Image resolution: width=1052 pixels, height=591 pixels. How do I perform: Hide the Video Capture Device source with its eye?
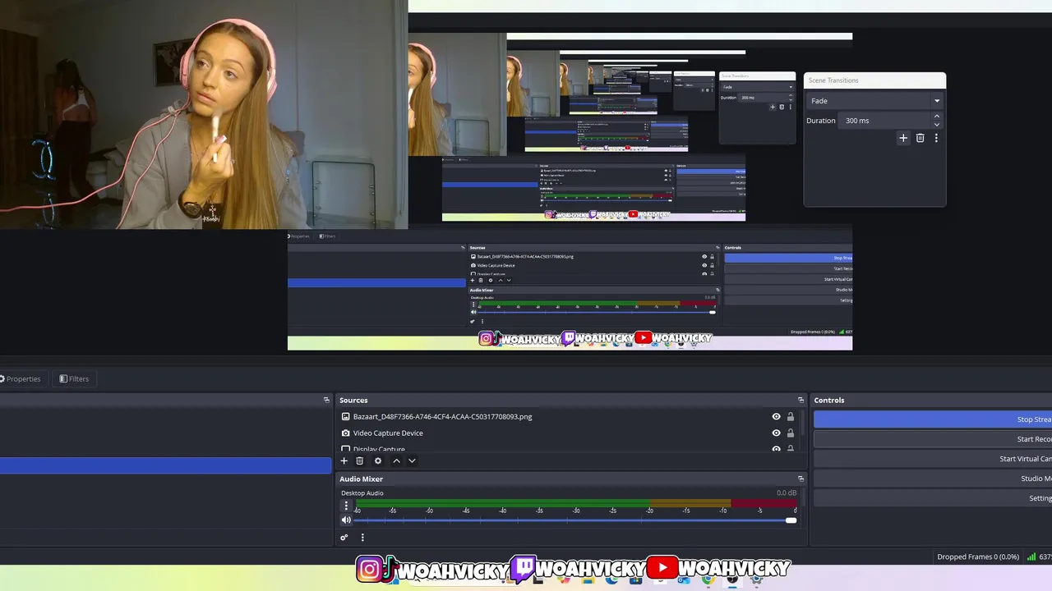pyautogui.click(x=776, y=433)
